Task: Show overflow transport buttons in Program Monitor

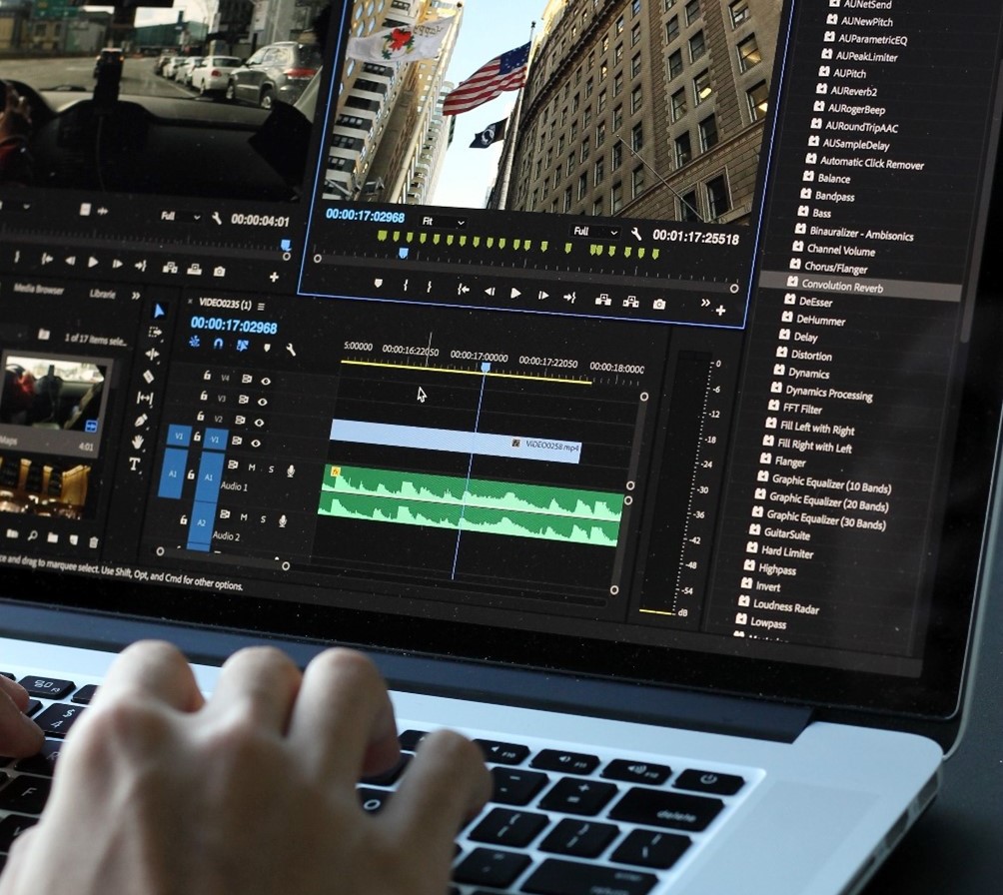Action: click(705, 303)
